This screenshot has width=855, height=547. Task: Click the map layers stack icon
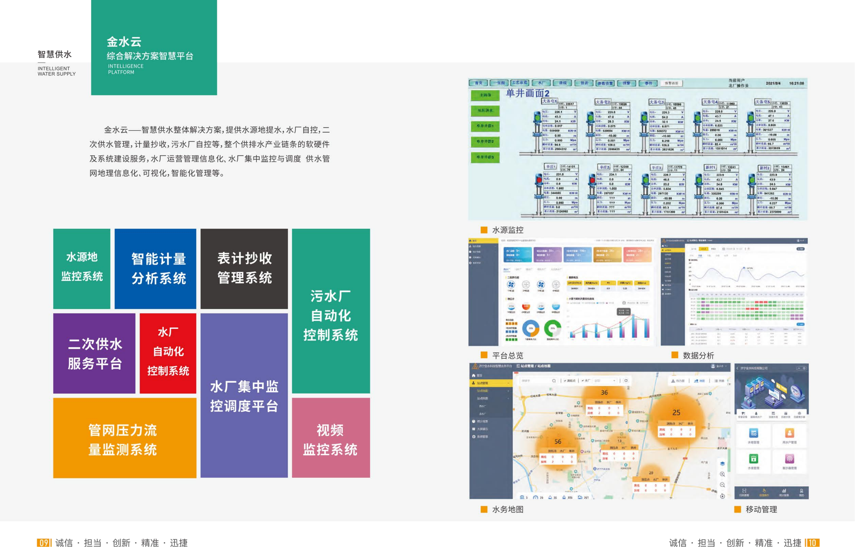tap(722, 463)
